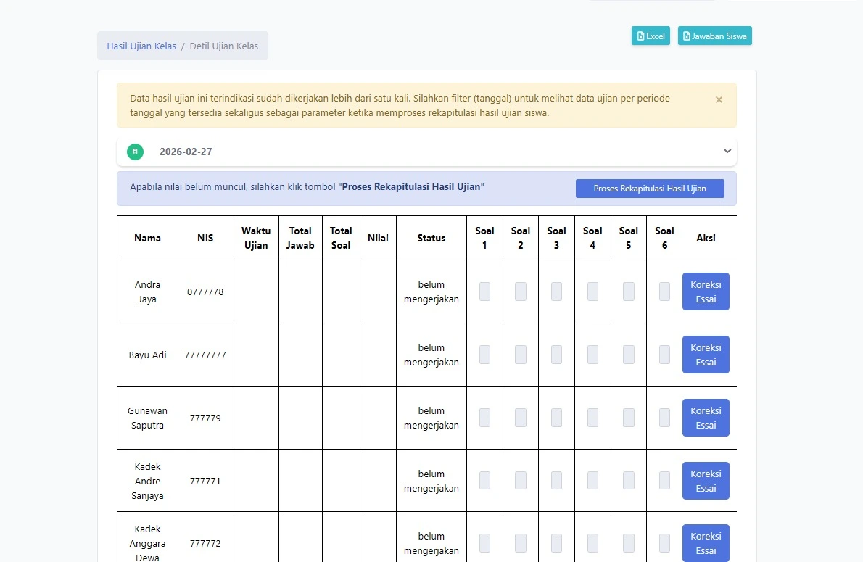Expand the 2026-02-27 date filter chevron
This screenshot has height=562, width=863.
(x=727, y=151)
